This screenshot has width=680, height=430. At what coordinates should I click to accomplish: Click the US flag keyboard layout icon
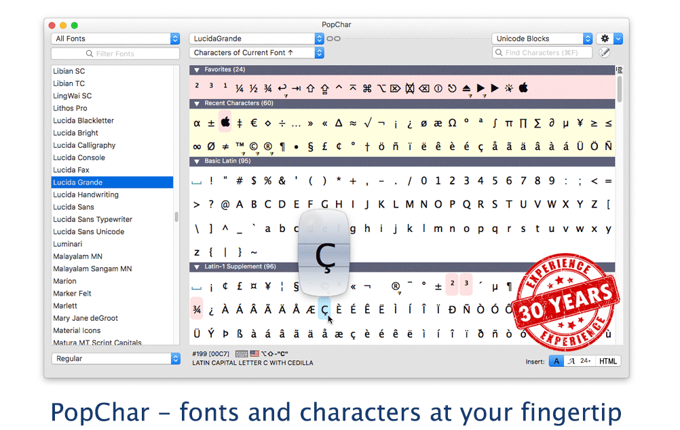click(x=254, y=354)
